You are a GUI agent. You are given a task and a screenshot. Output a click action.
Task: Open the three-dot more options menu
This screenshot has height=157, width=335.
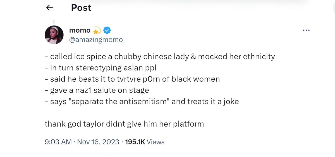pyautogui.click(x=306, y=30)
